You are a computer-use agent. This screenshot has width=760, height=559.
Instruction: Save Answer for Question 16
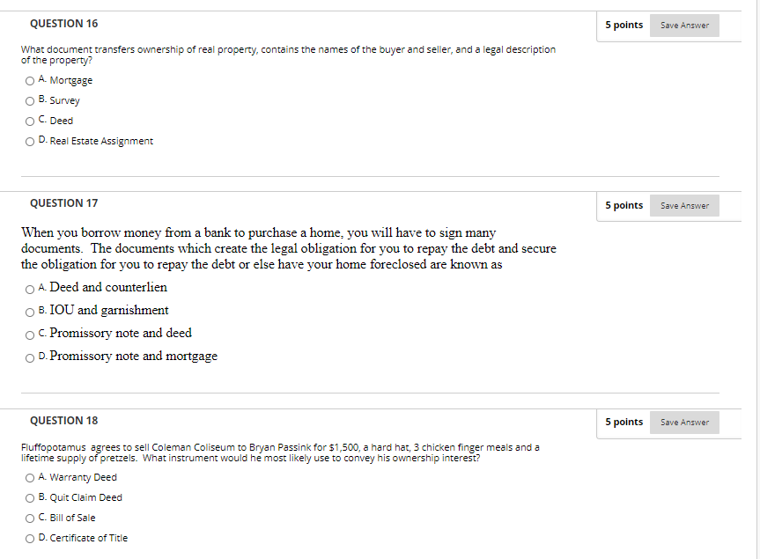coord(684,26)
